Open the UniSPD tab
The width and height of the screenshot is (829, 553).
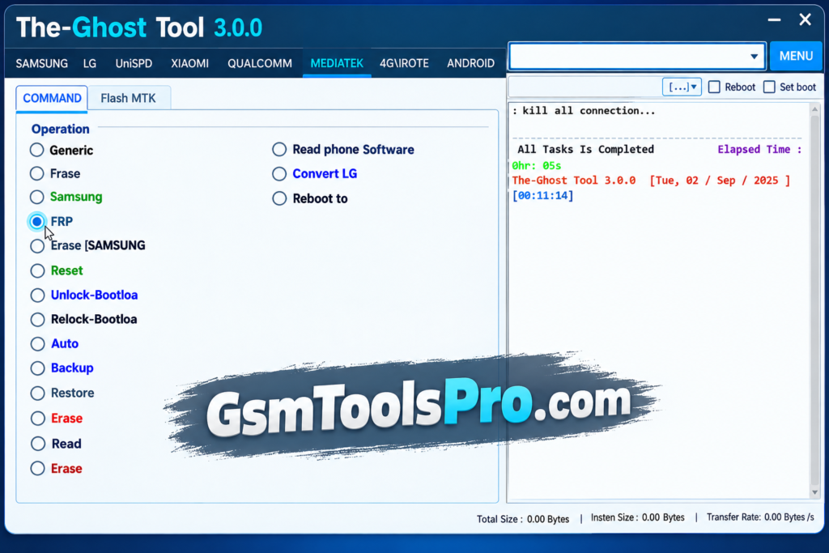[134, 63]
